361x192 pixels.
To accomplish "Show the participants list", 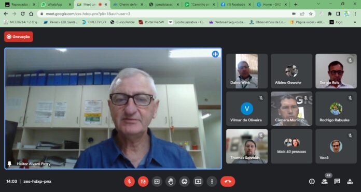I will coord(325,182).
